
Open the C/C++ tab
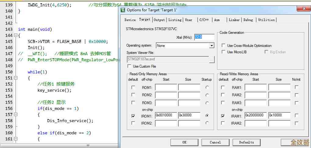tap(204, 20)
